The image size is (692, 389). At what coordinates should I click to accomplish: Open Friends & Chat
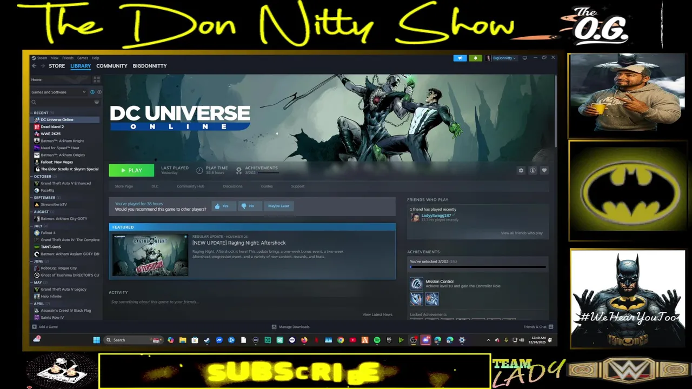click(538, 327)
